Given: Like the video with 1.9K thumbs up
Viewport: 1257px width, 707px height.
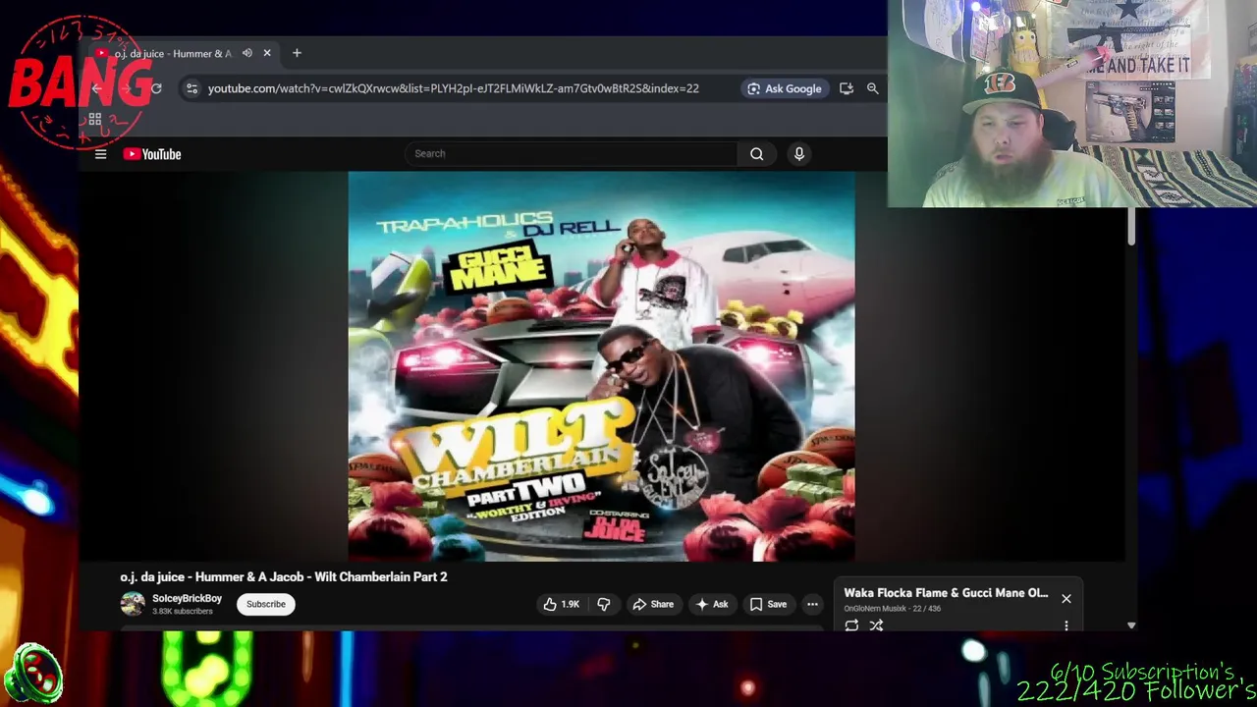Looking at the screenshot, I should [561, 604].
